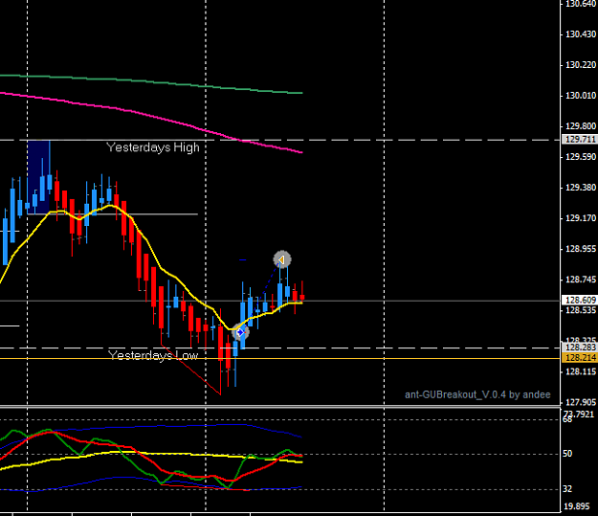Click the indicator level 50 label
Screen dimensions: 598x516
pos(567,454)
